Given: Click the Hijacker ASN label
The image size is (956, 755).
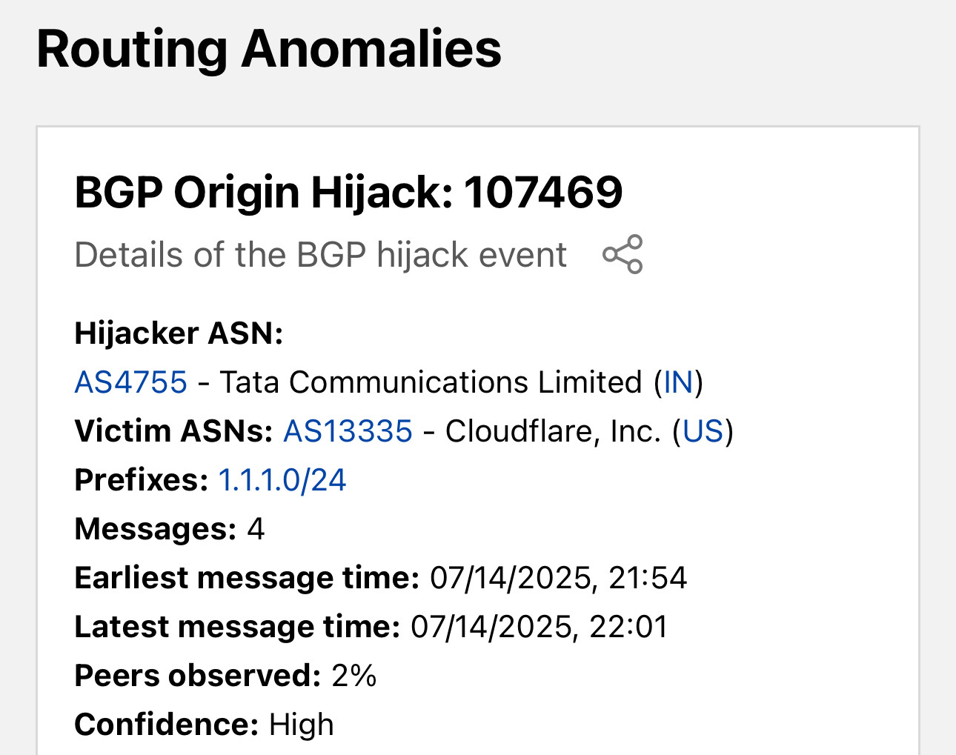Looking at the screenshot, I should [179, 333].
